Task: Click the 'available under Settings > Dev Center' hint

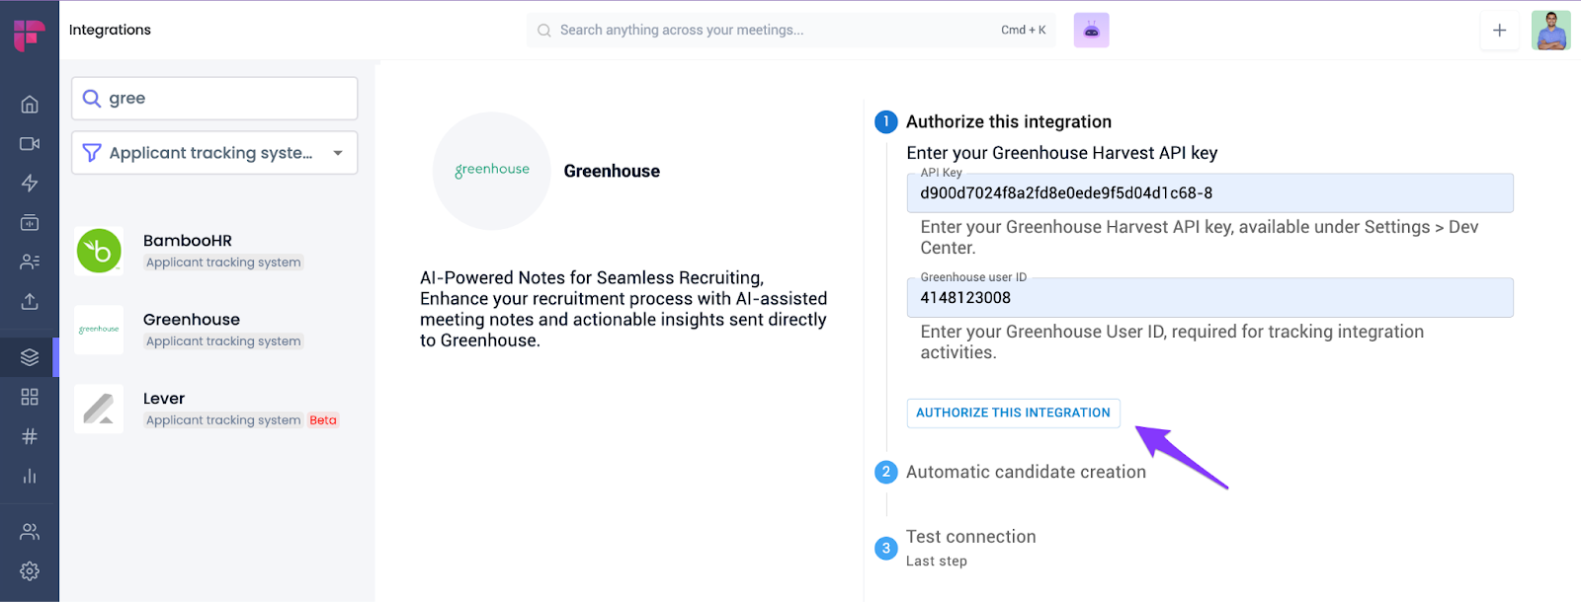Action: click(x=1200, y=237)
